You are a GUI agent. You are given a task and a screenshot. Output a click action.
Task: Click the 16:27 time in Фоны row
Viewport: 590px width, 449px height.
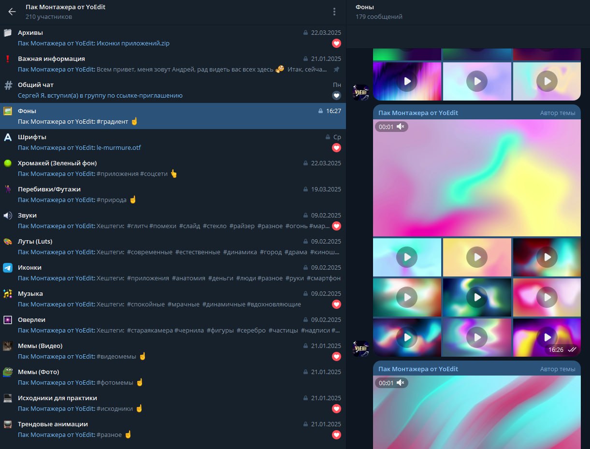click(333, 111)
